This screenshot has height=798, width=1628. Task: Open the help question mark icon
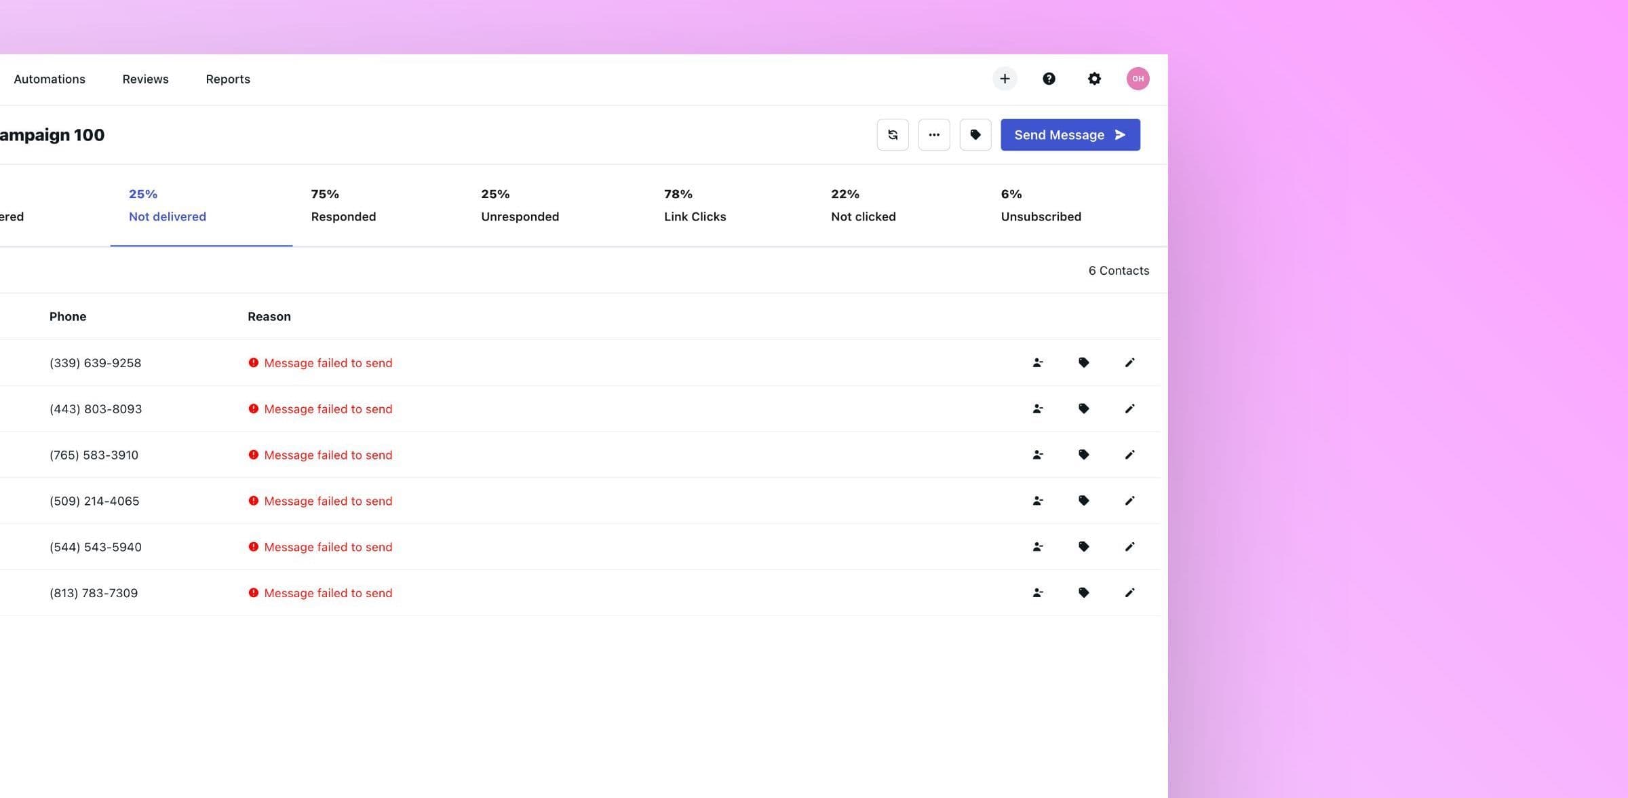(x=1049, y=78)
